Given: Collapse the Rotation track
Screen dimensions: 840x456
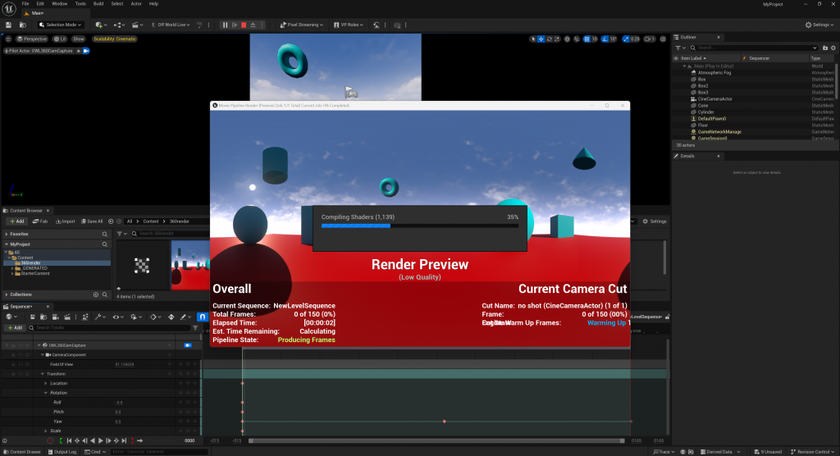Looking at the screenshot, I should coord(46,394).
